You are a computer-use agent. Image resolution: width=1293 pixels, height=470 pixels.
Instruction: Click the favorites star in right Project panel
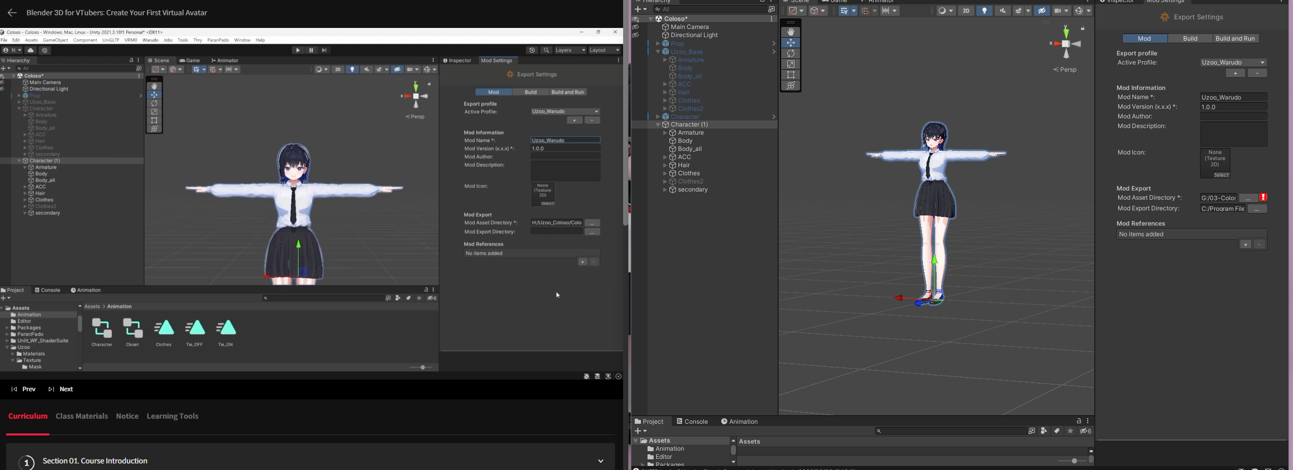[1070, 431]
